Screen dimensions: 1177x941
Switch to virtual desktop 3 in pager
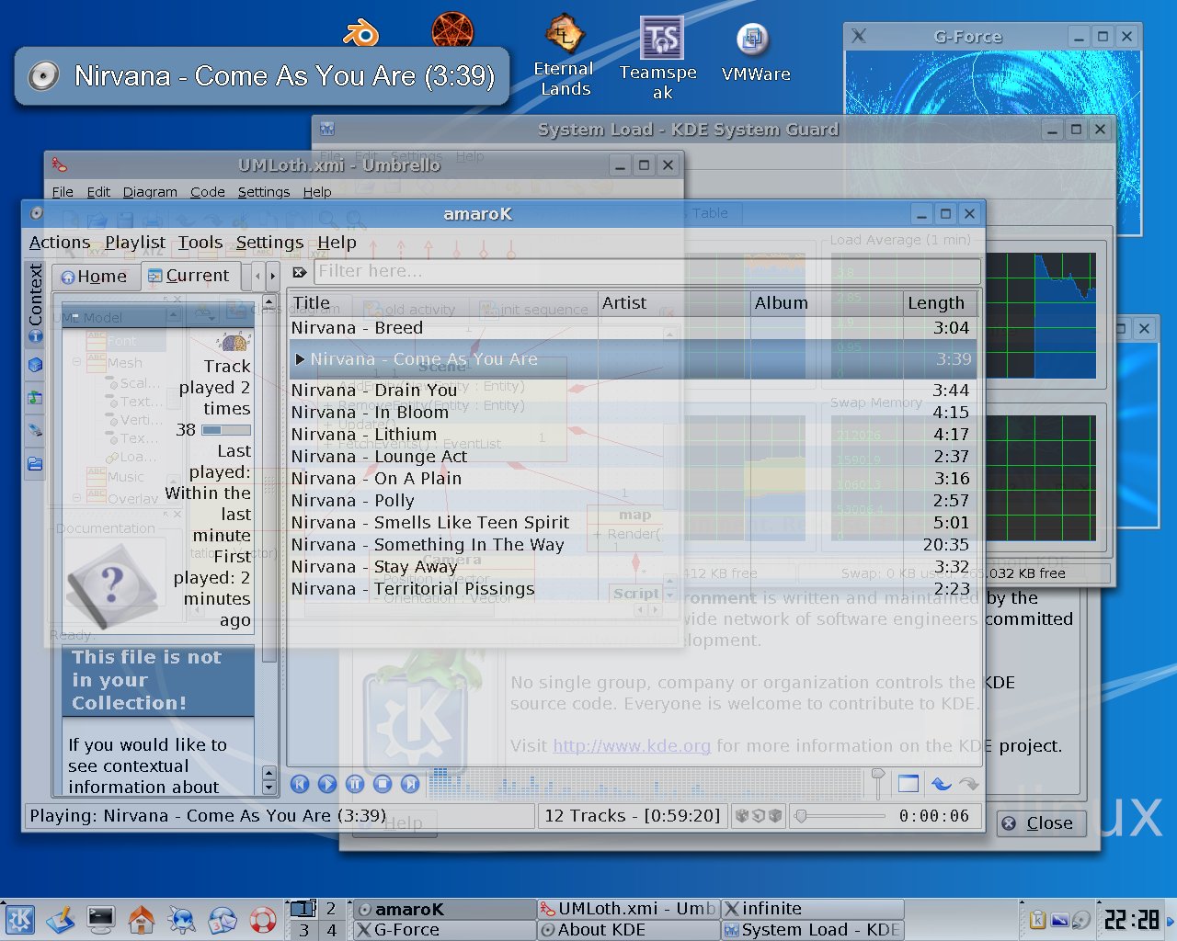click(303, 930)
